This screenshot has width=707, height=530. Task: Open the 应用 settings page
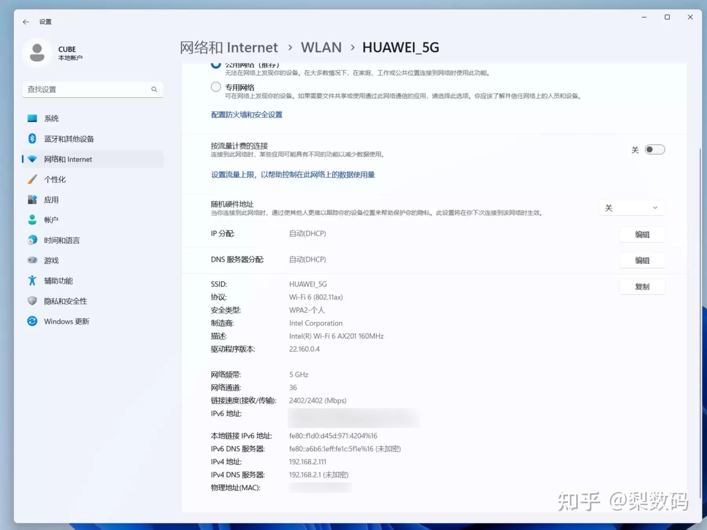point(51,200)
